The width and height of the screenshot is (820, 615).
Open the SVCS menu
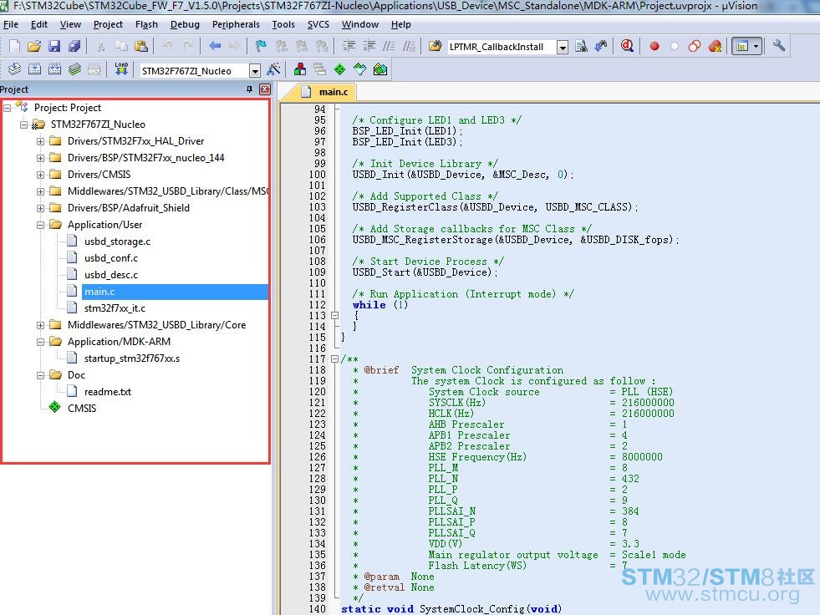[318, 24]
